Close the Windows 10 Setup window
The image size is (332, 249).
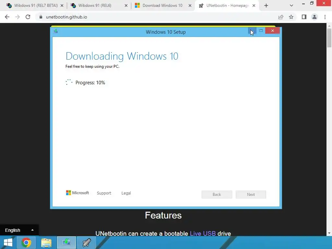272,31
